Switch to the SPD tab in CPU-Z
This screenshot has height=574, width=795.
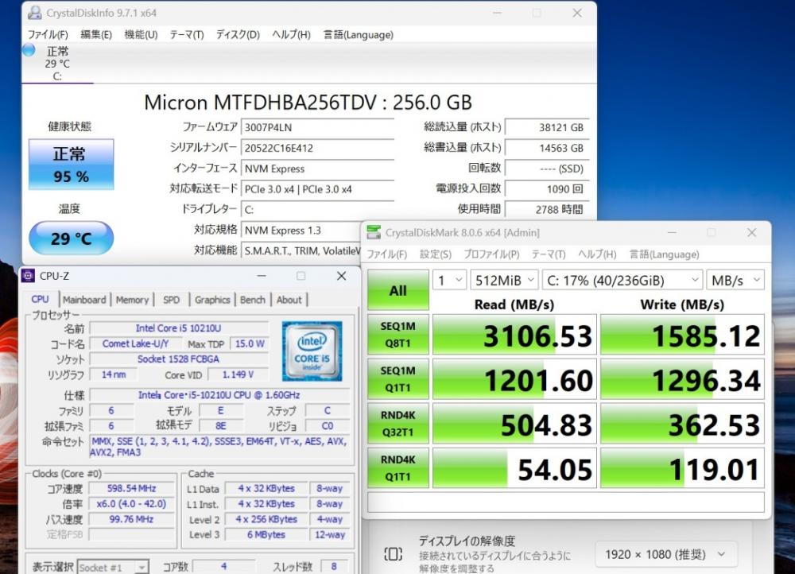click(172, 300)
